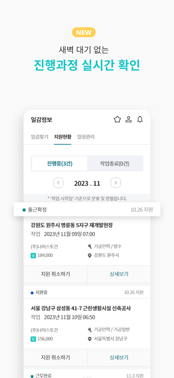Image resolution: width=174 pixels, height=378 pixels.
Task: Tap 지원 취소하기 on the 원주시 job
Action: pyautogui.click(x=55, y=274)
